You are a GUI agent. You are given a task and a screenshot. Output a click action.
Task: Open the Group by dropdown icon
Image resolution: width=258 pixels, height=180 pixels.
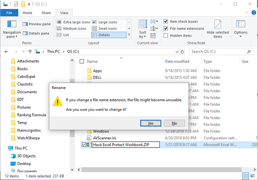154,21
